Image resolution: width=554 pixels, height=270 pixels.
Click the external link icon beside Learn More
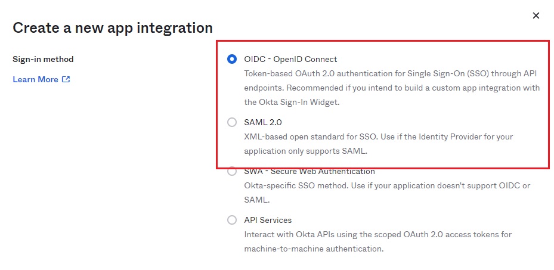(66, 79)
